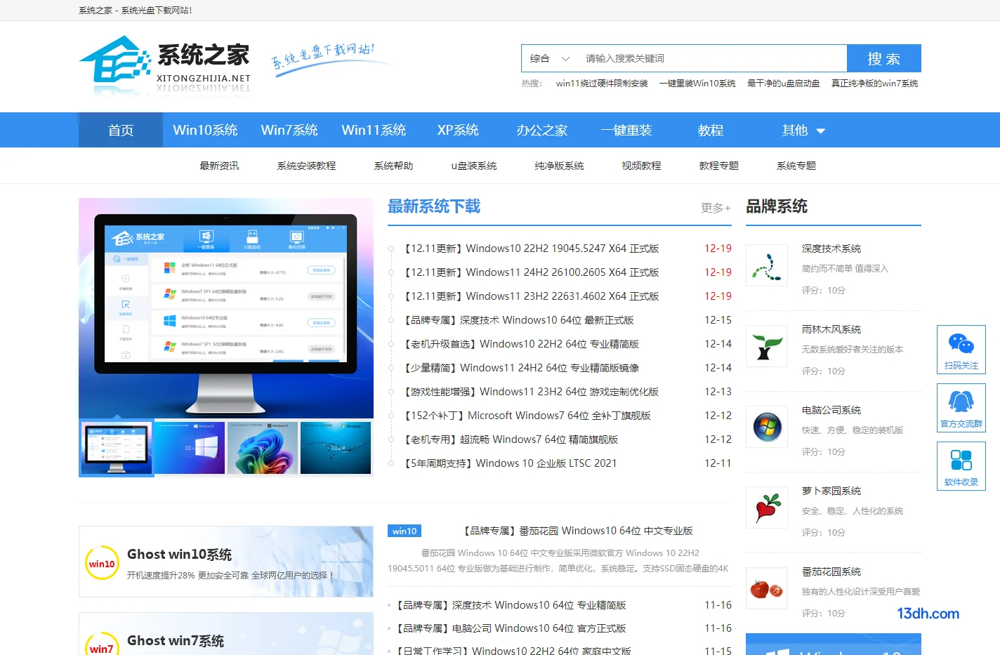Open Windows11 23H2 22631.4602 X64 正式版

[x=531, y=296]
